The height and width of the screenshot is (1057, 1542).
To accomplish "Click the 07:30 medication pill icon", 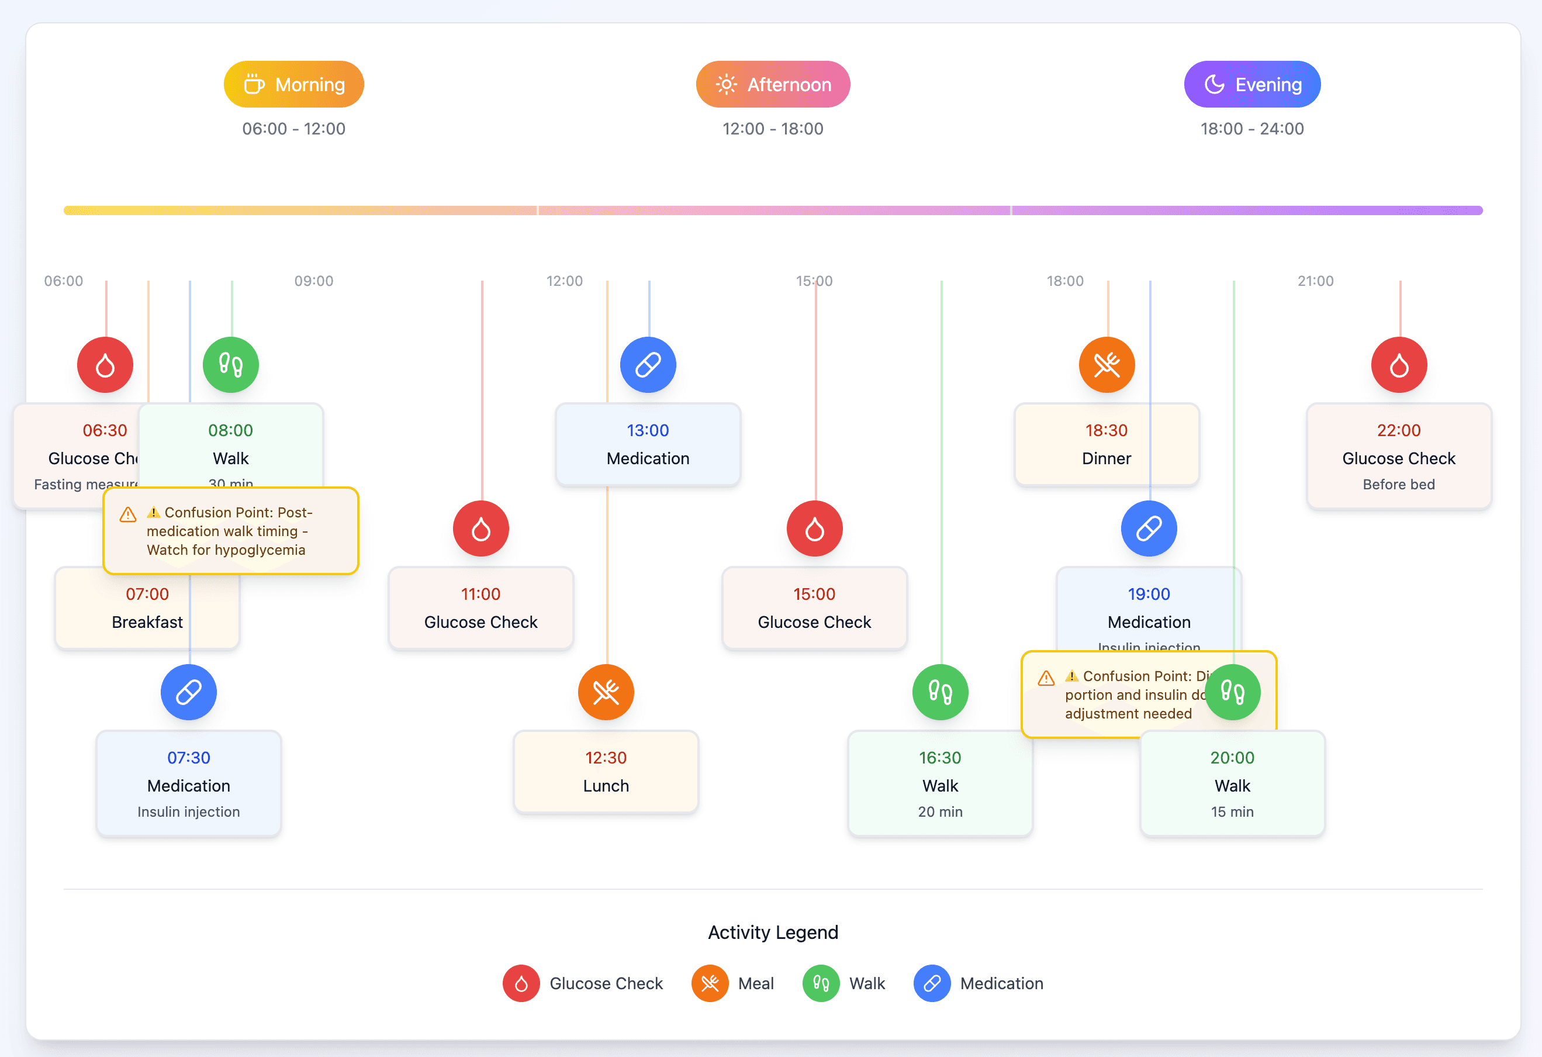I will (x=188, y=692).
